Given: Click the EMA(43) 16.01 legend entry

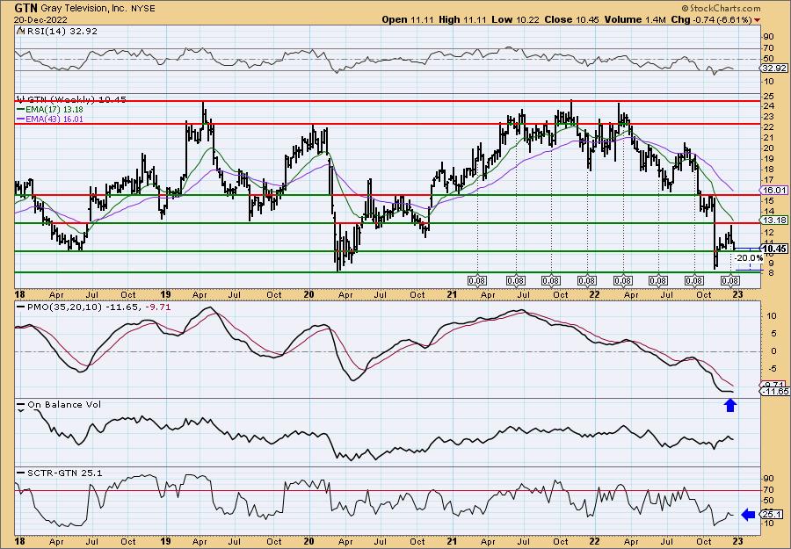Looking at the screenshot, I should click(55, 119).
